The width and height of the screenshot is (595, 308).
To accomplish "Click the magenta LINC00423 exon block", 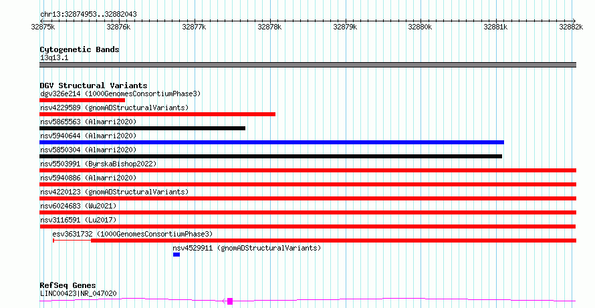I will coord(230,301).
